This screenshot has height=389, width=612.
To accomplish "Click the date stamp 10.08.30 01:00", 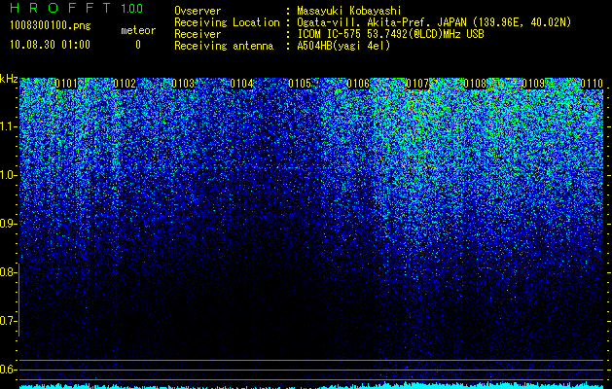I will click(x=50, y=45).
